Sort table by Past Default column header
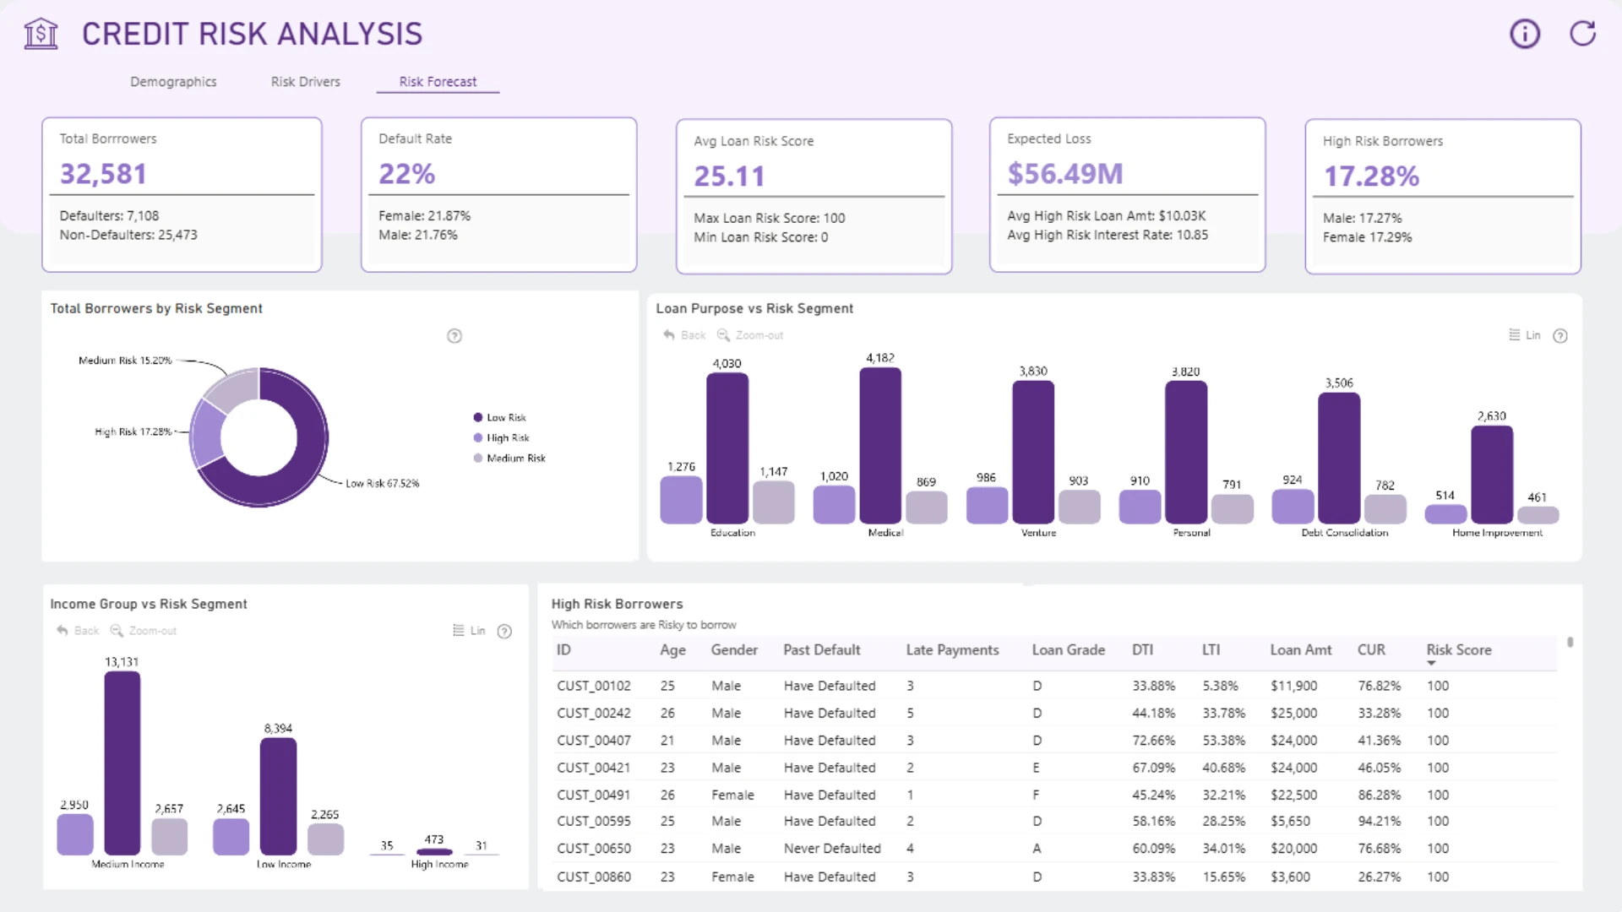The image size is (1622, 912). tap(821, 650)
